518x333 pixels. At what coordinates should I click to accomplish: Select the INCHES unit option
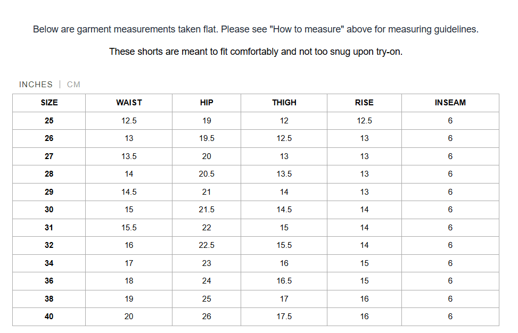coord(36,85)
